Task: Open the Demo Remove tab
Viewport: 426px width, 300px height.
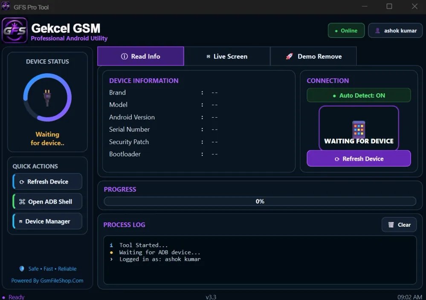Action: pos(313,56)
